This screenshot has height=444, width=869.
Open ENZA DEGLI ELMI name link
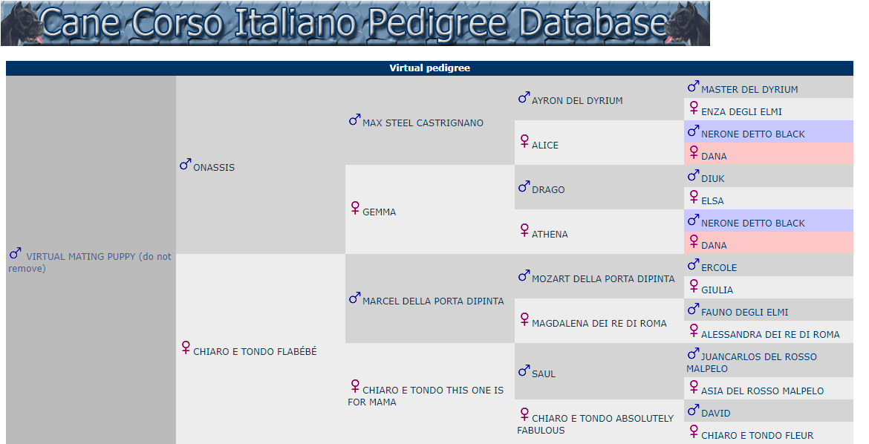[x=741, y=112]
